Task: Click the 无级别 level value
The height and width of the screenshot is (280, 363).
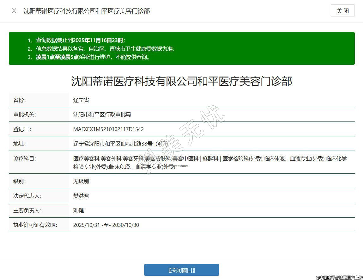Action: [x=81, y=181]
